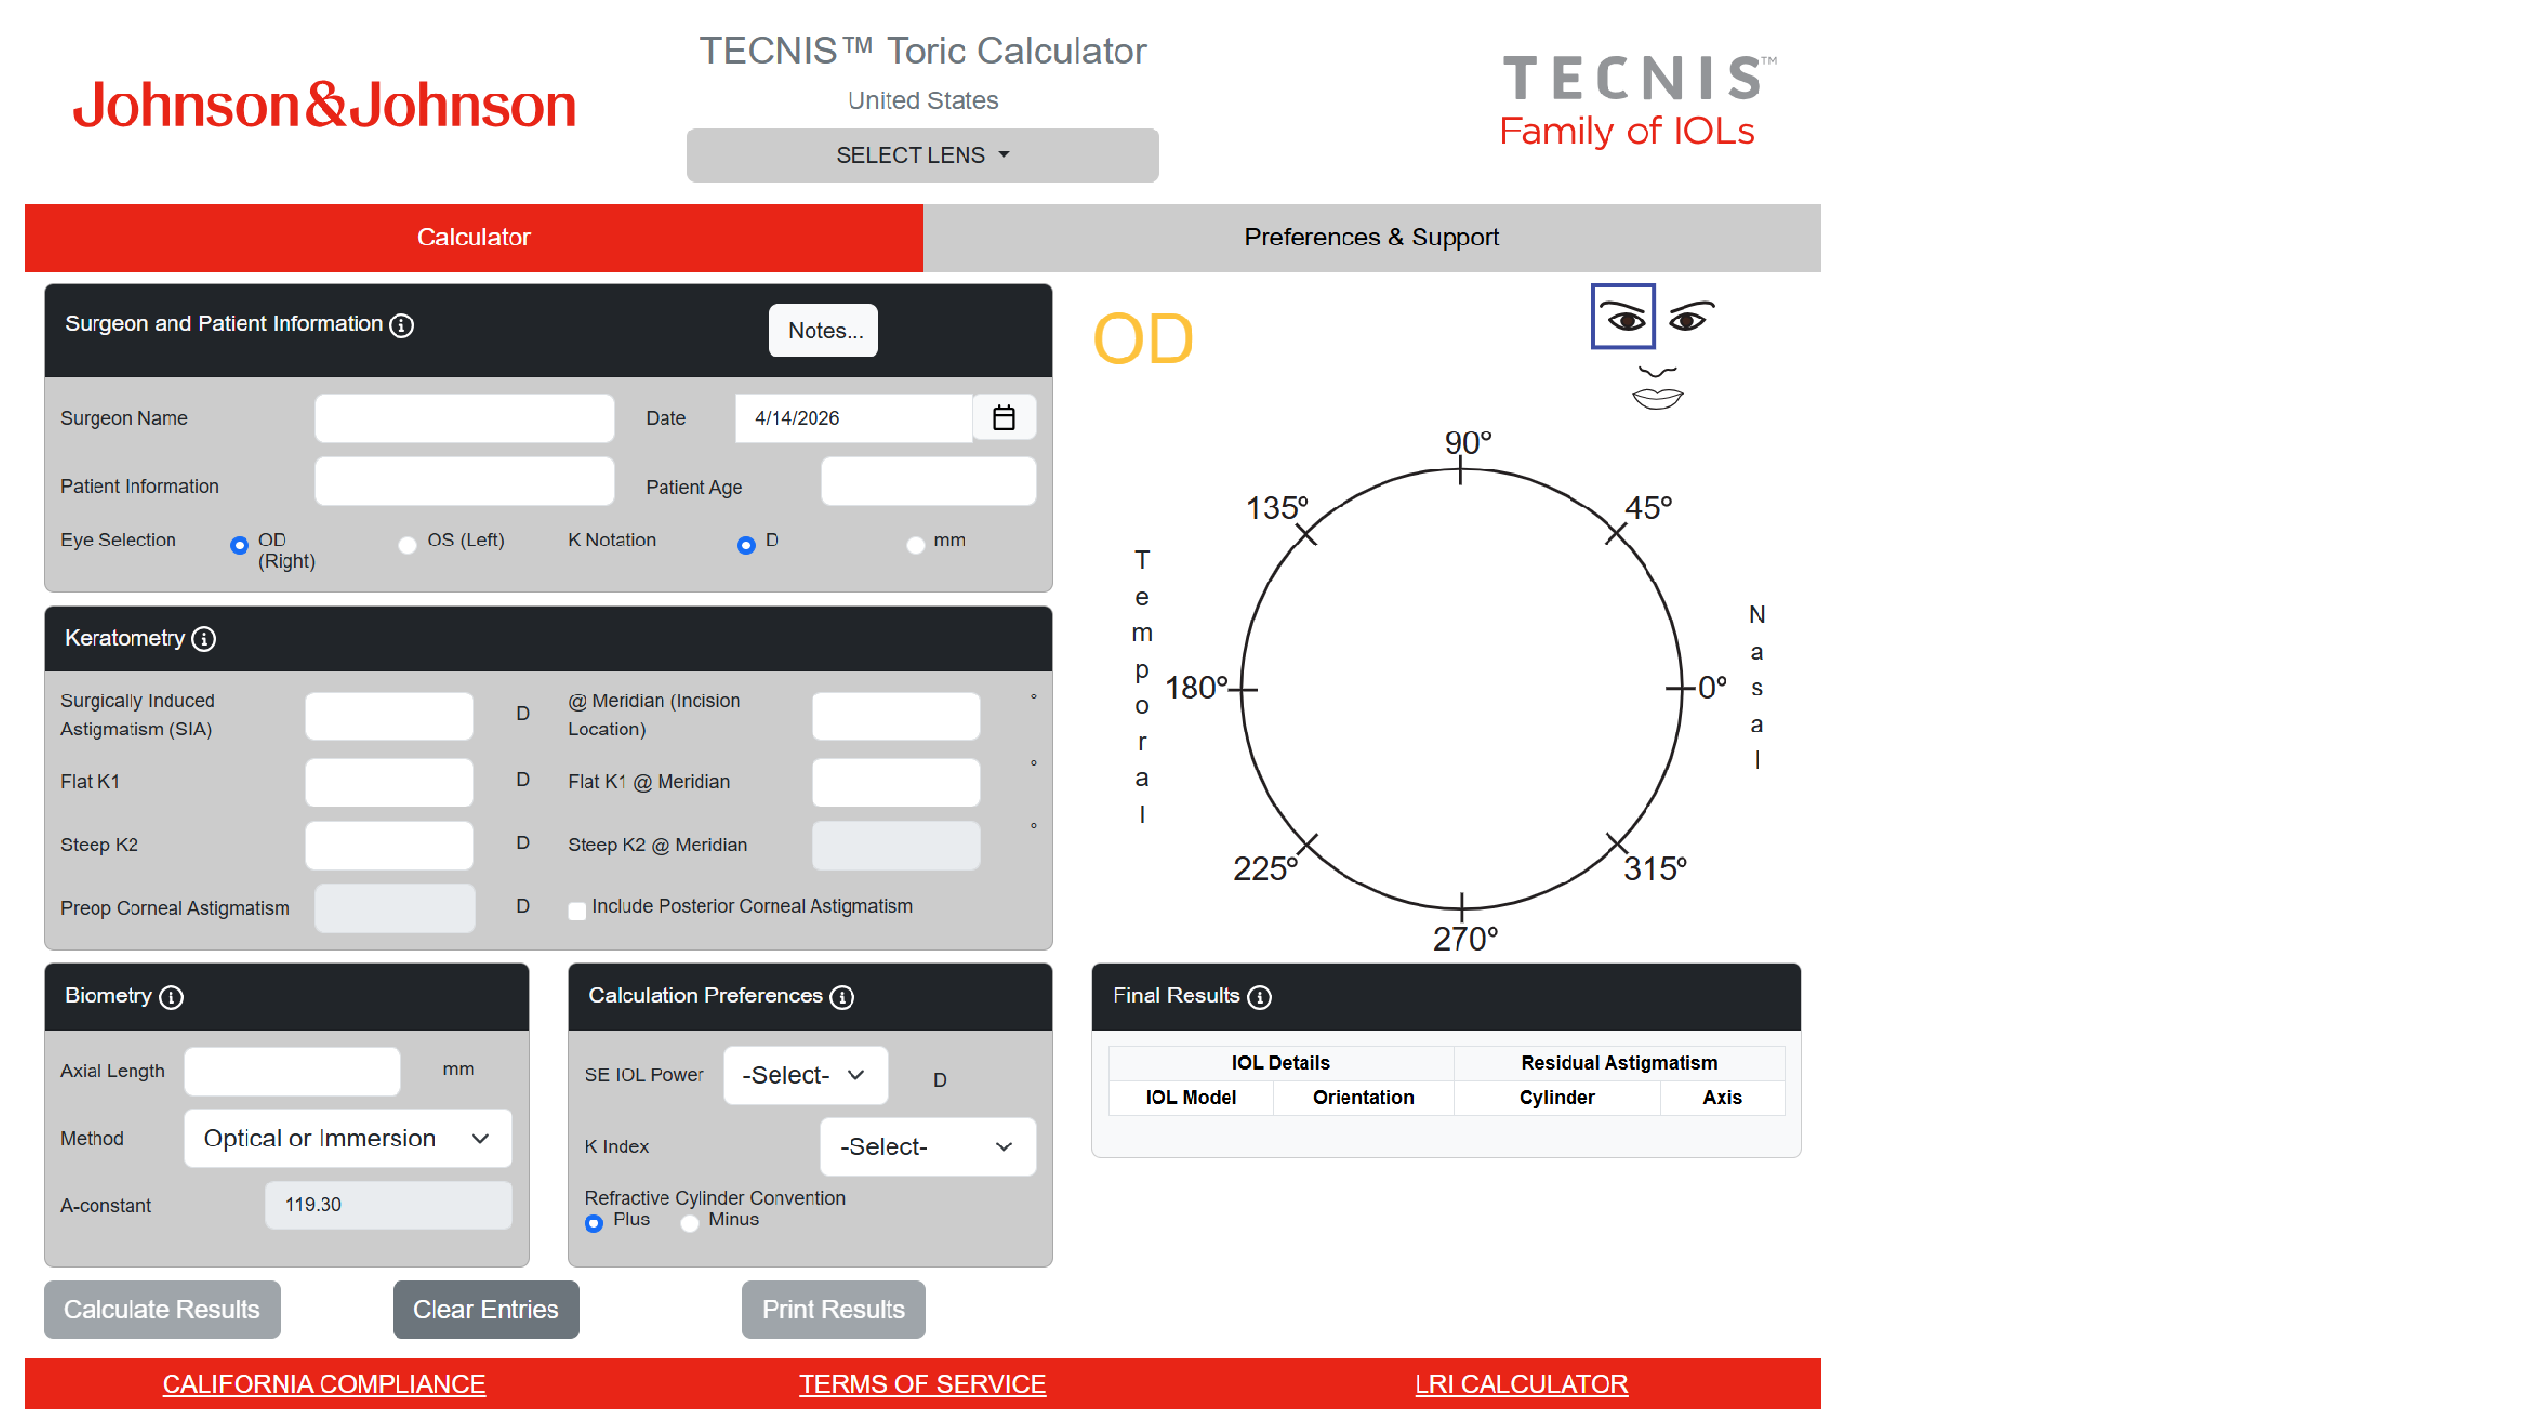Click inside the Surgeon Name field
The image size is (2535, 1427).
coord(464,418)
